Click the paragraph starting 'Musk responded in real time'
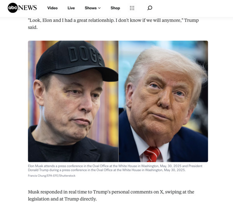Viewport: 233px width, 206px height. coord(111,195)
